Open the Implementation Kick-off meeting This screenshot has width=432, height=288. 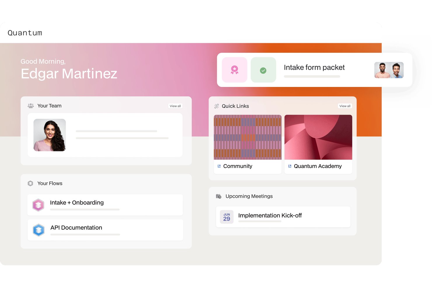click(283, 217)
